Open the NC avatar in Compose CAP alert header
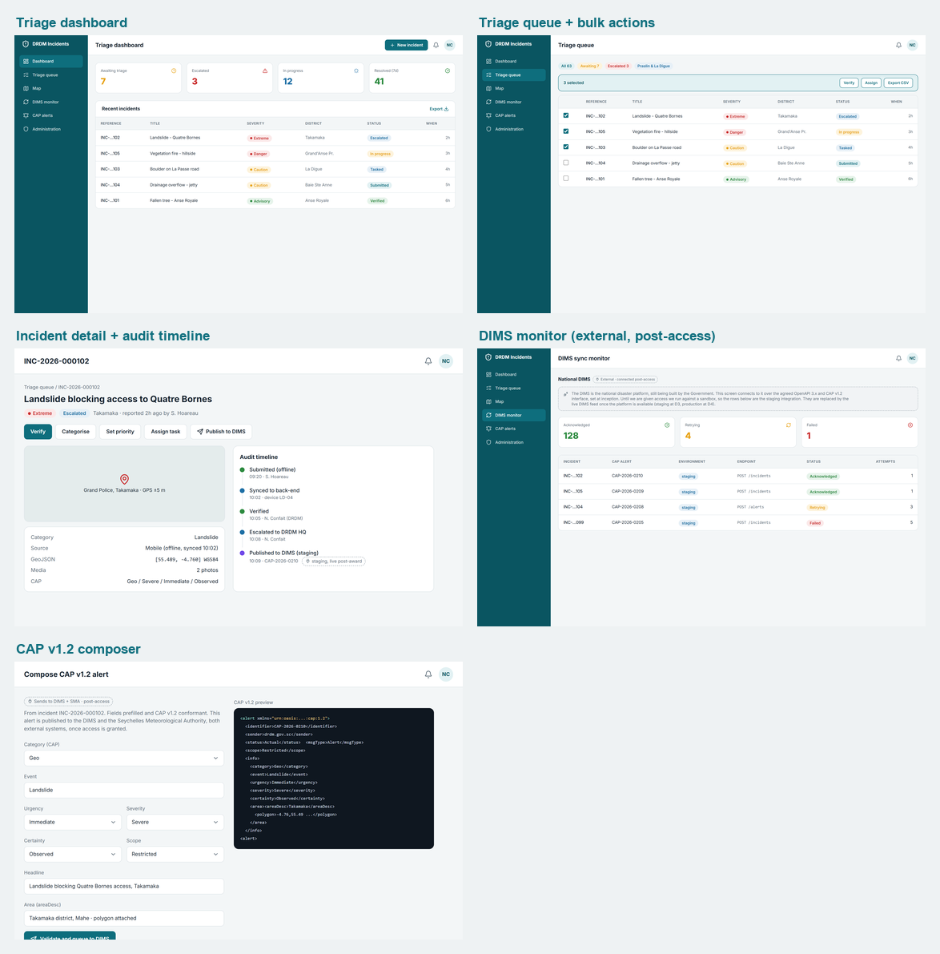Image resolution: width=940 pixels, height=954 pixels. (446, 674)
